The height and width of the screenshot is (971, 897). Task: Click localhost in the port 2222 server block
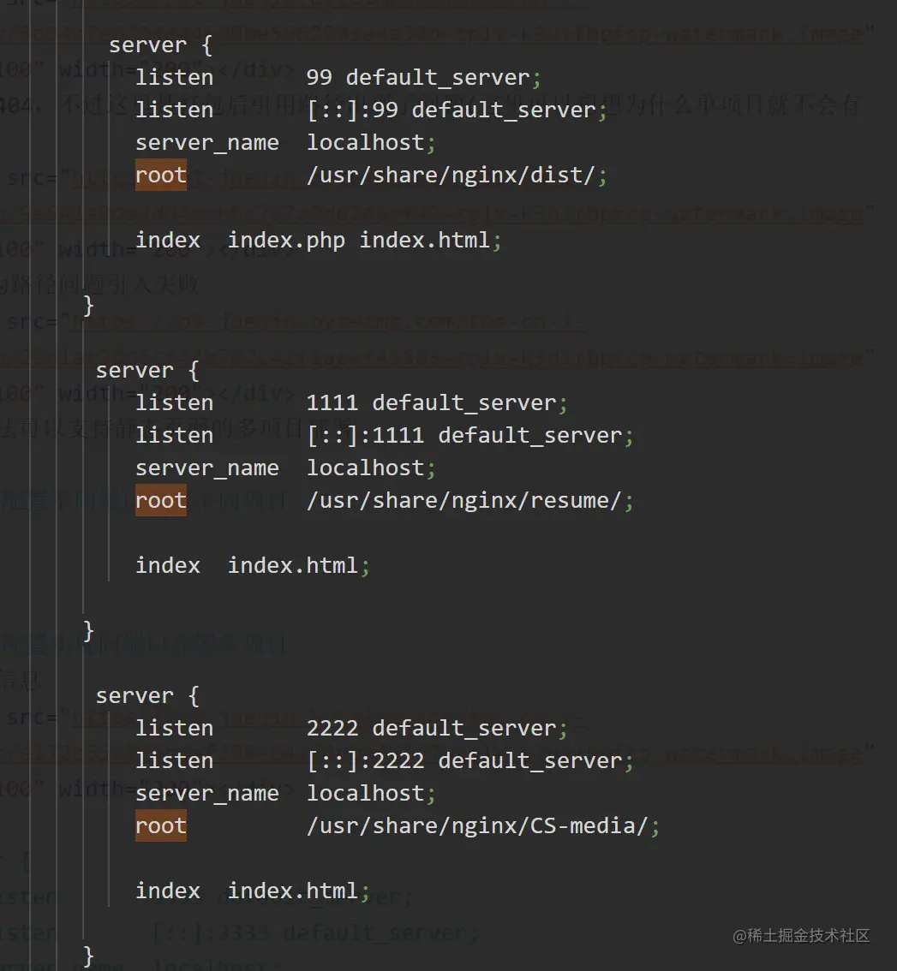pyautogui.click(x=365, y=794)
